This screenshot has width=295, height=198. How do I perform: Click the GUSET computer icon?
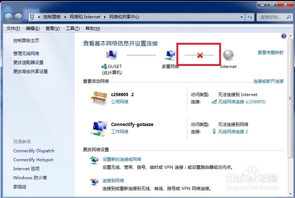pyautogui.click(x=112, y=55)
